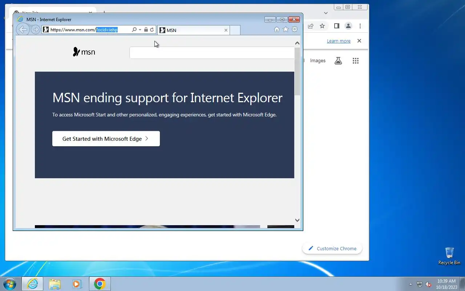
Task: Open the IE Home button
Action: (x=277, y=29)
